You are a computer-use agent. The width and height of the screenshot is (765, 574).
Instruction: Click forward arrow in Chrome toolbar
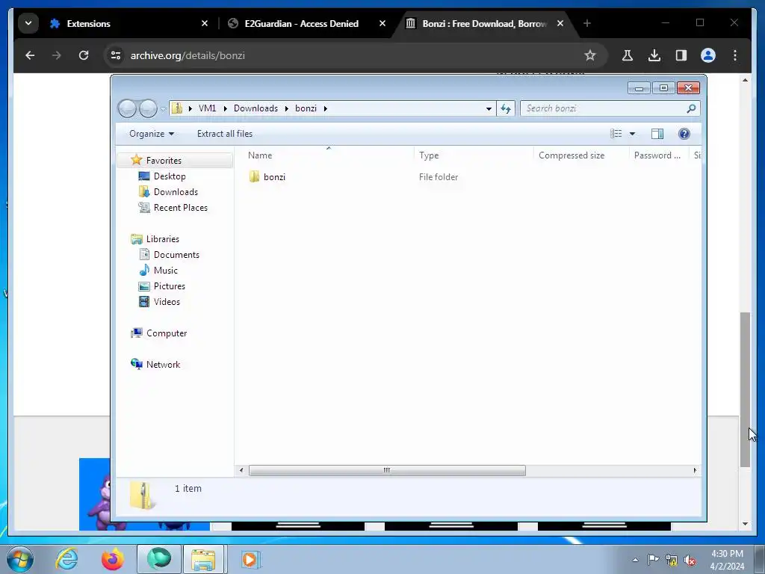click(57, 55)
